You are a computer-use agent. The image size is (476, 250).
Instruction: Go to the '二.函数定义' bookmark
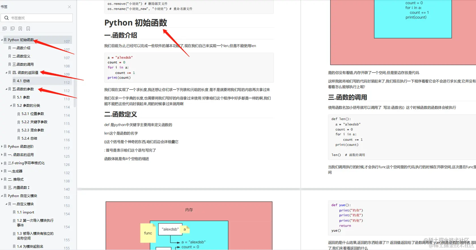(x=21, y=56)
